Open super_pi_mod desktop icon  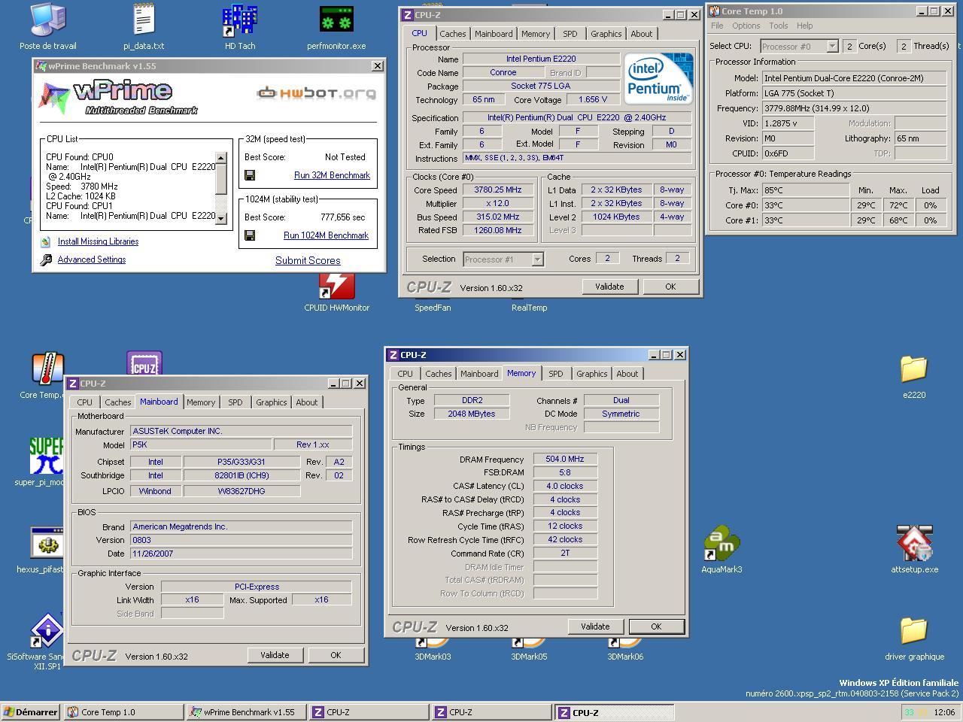(x=47, y=456)
